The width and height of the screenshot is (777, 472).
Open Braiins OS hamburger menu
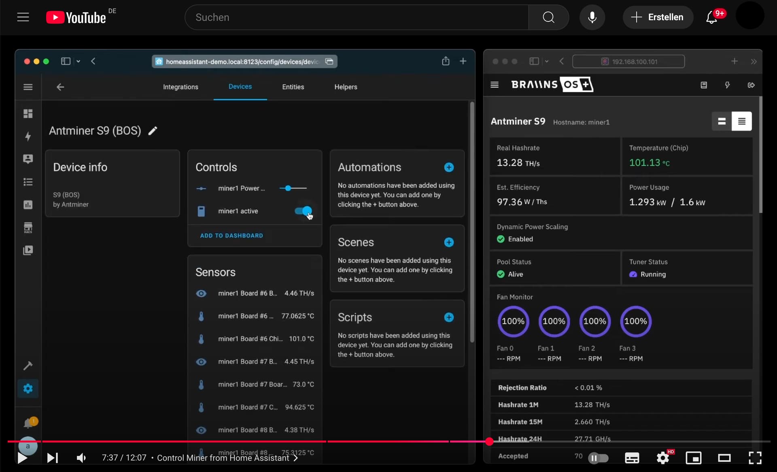point(494,85)
